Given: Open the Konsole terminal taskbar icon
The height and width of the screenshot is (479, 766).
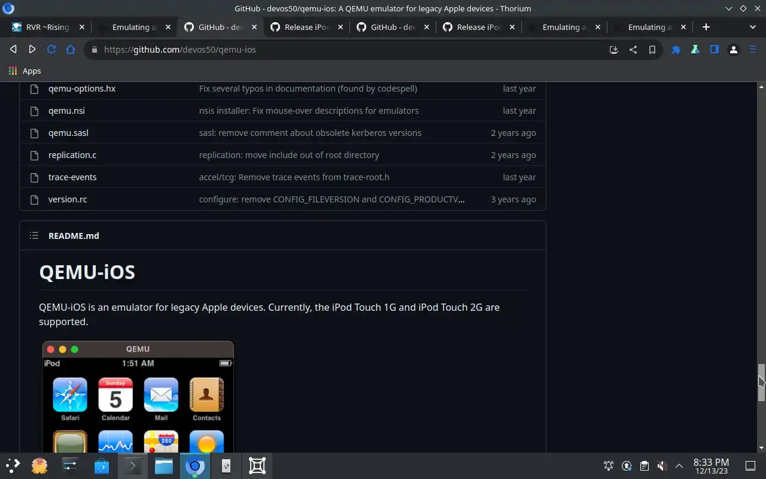Looking at the screenshot, I should click(133, 466).
